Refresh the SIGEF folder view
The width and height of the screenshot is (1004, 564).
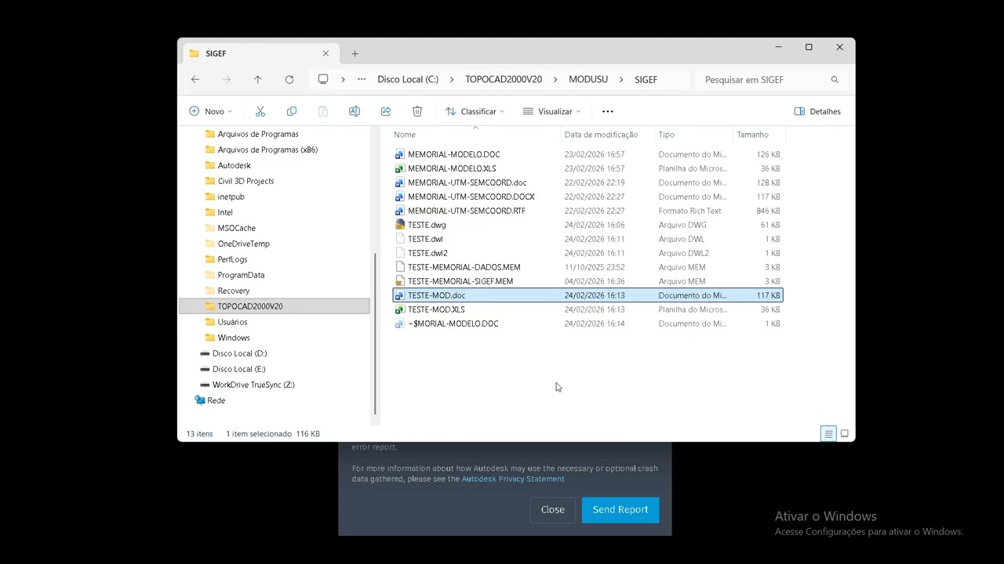coord(289,79)
